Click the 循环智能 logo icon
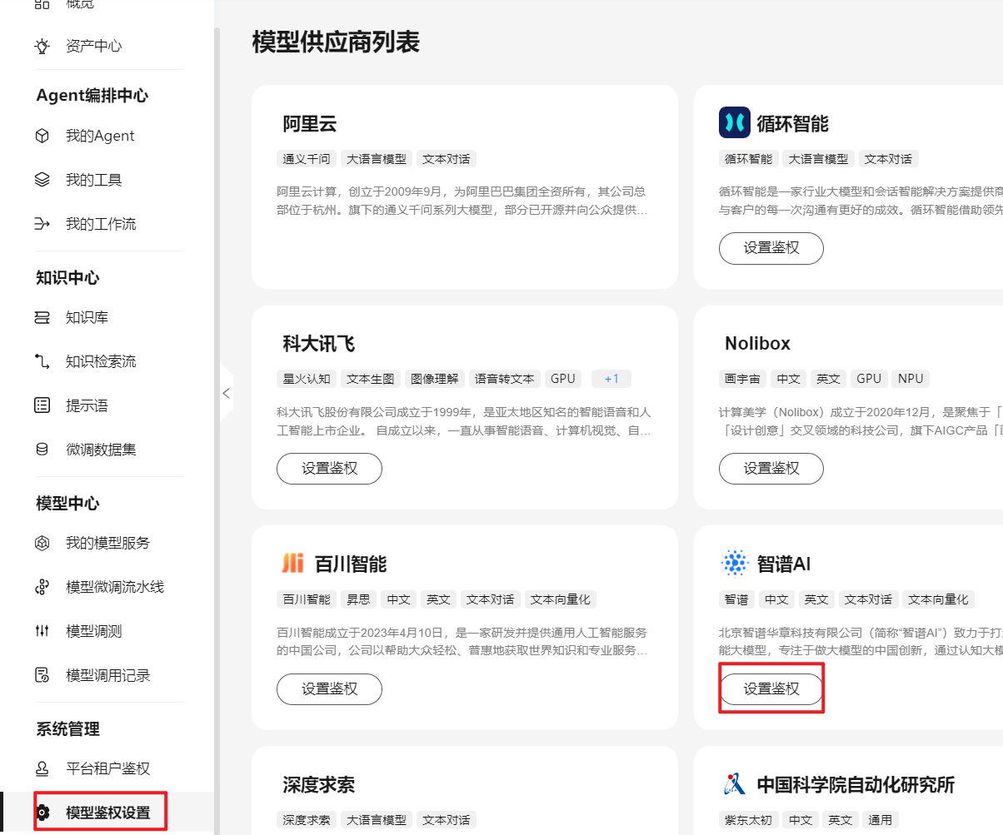 pyautogui.click(x=734, y=123)
